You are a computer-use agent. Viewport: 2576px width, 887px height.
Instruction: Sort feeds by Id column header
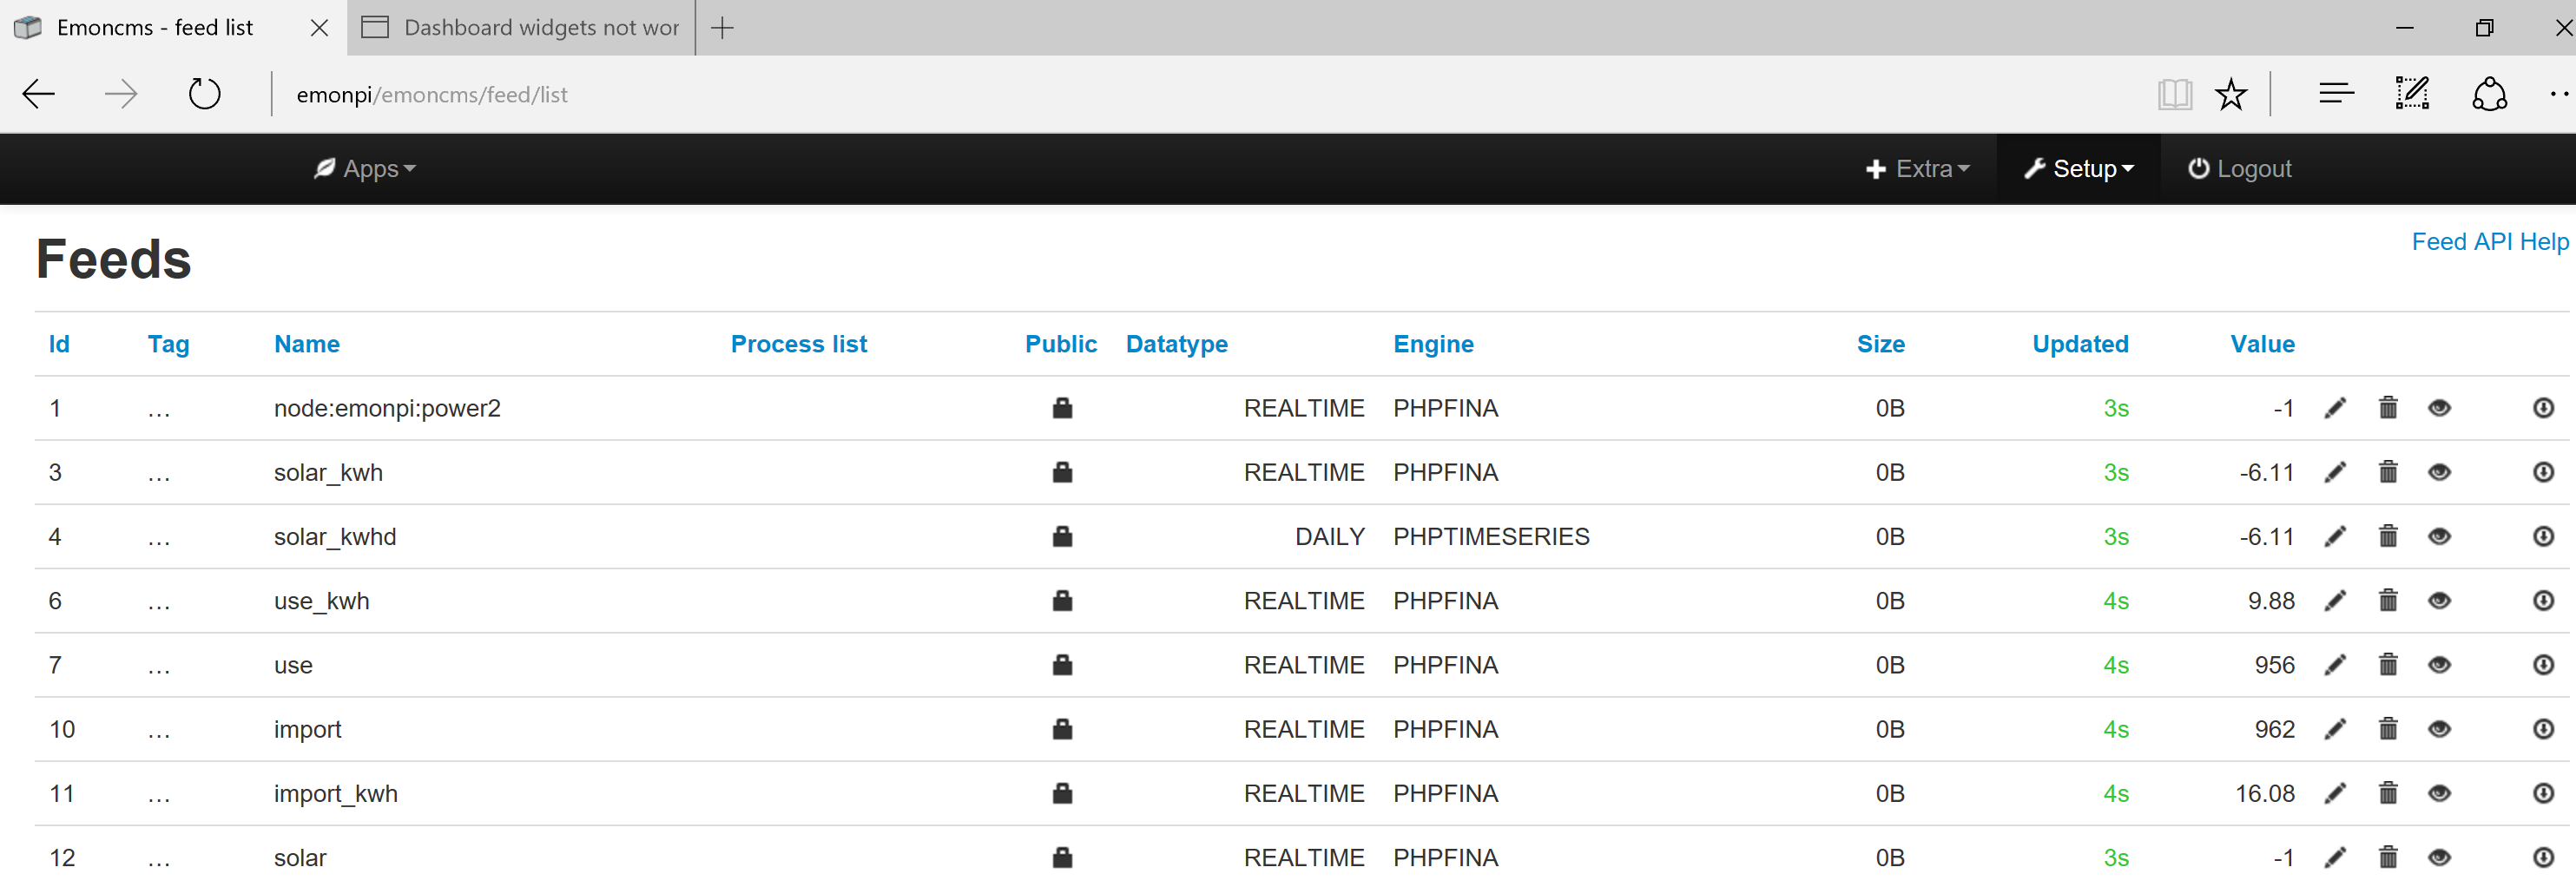pyautogui.click(x=59, y=344)
